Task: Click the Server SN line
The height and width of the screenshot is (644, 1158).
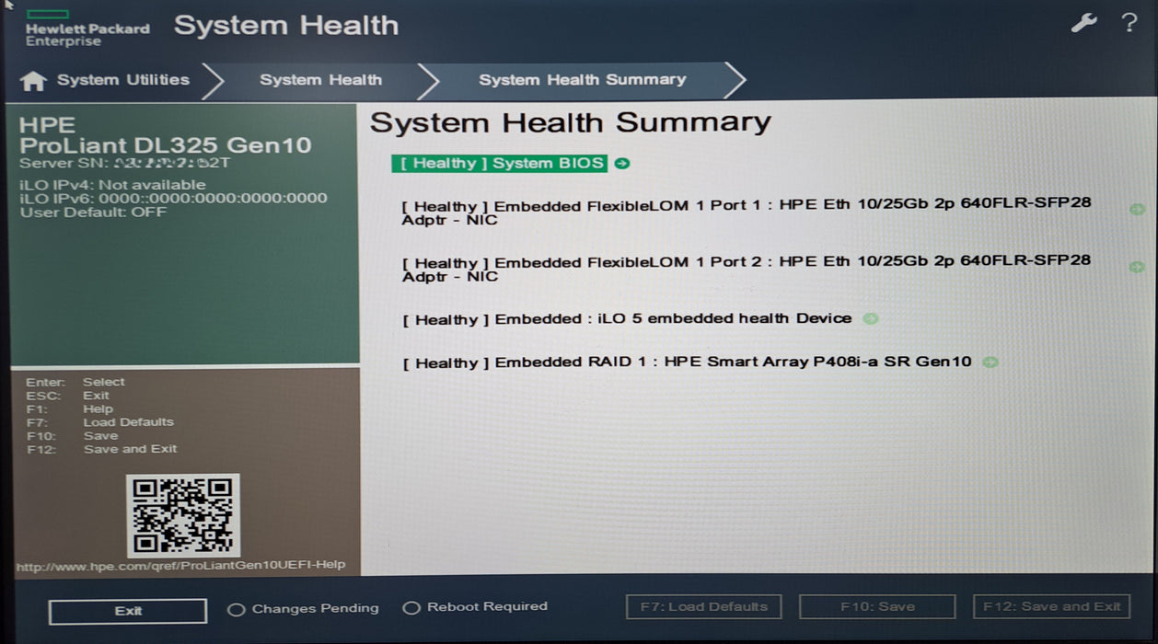Action: pos(124,164)
